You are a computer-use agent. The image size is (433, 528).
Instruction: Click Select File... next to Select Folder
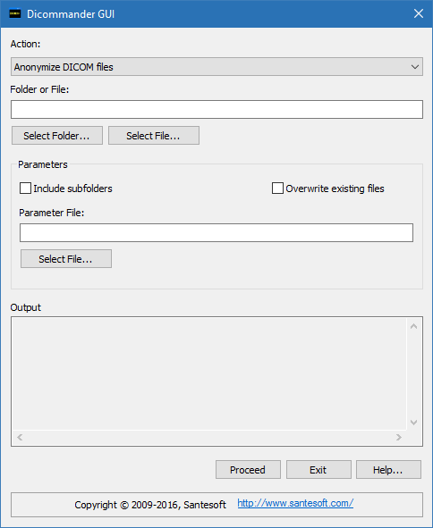click(154, 136)
